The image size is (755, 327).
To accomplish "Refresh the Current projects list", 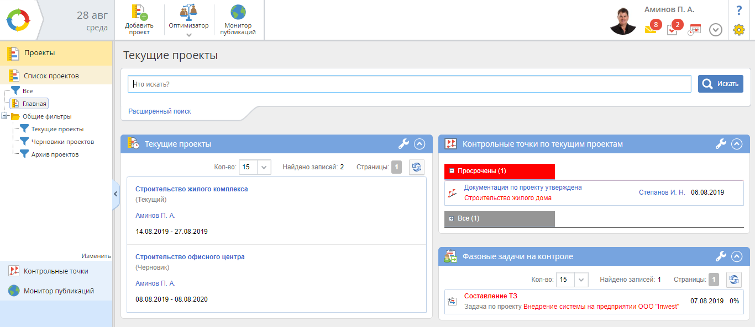I will [x=417, y=167].
